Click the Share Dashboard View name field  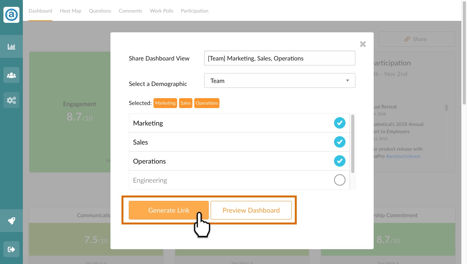280,58
